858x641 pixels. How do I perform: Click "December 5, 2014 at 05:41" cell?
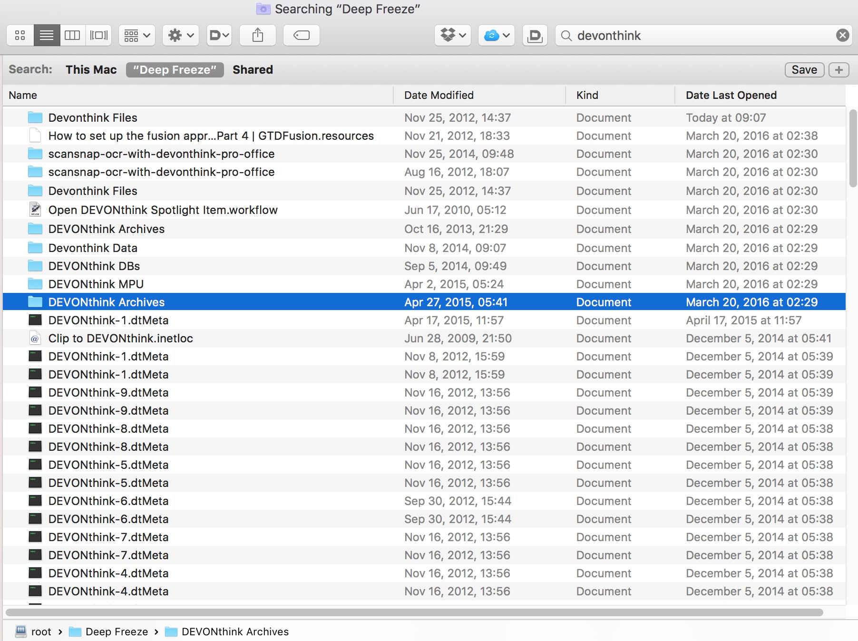pyautogui.click(x=759, y=338)
